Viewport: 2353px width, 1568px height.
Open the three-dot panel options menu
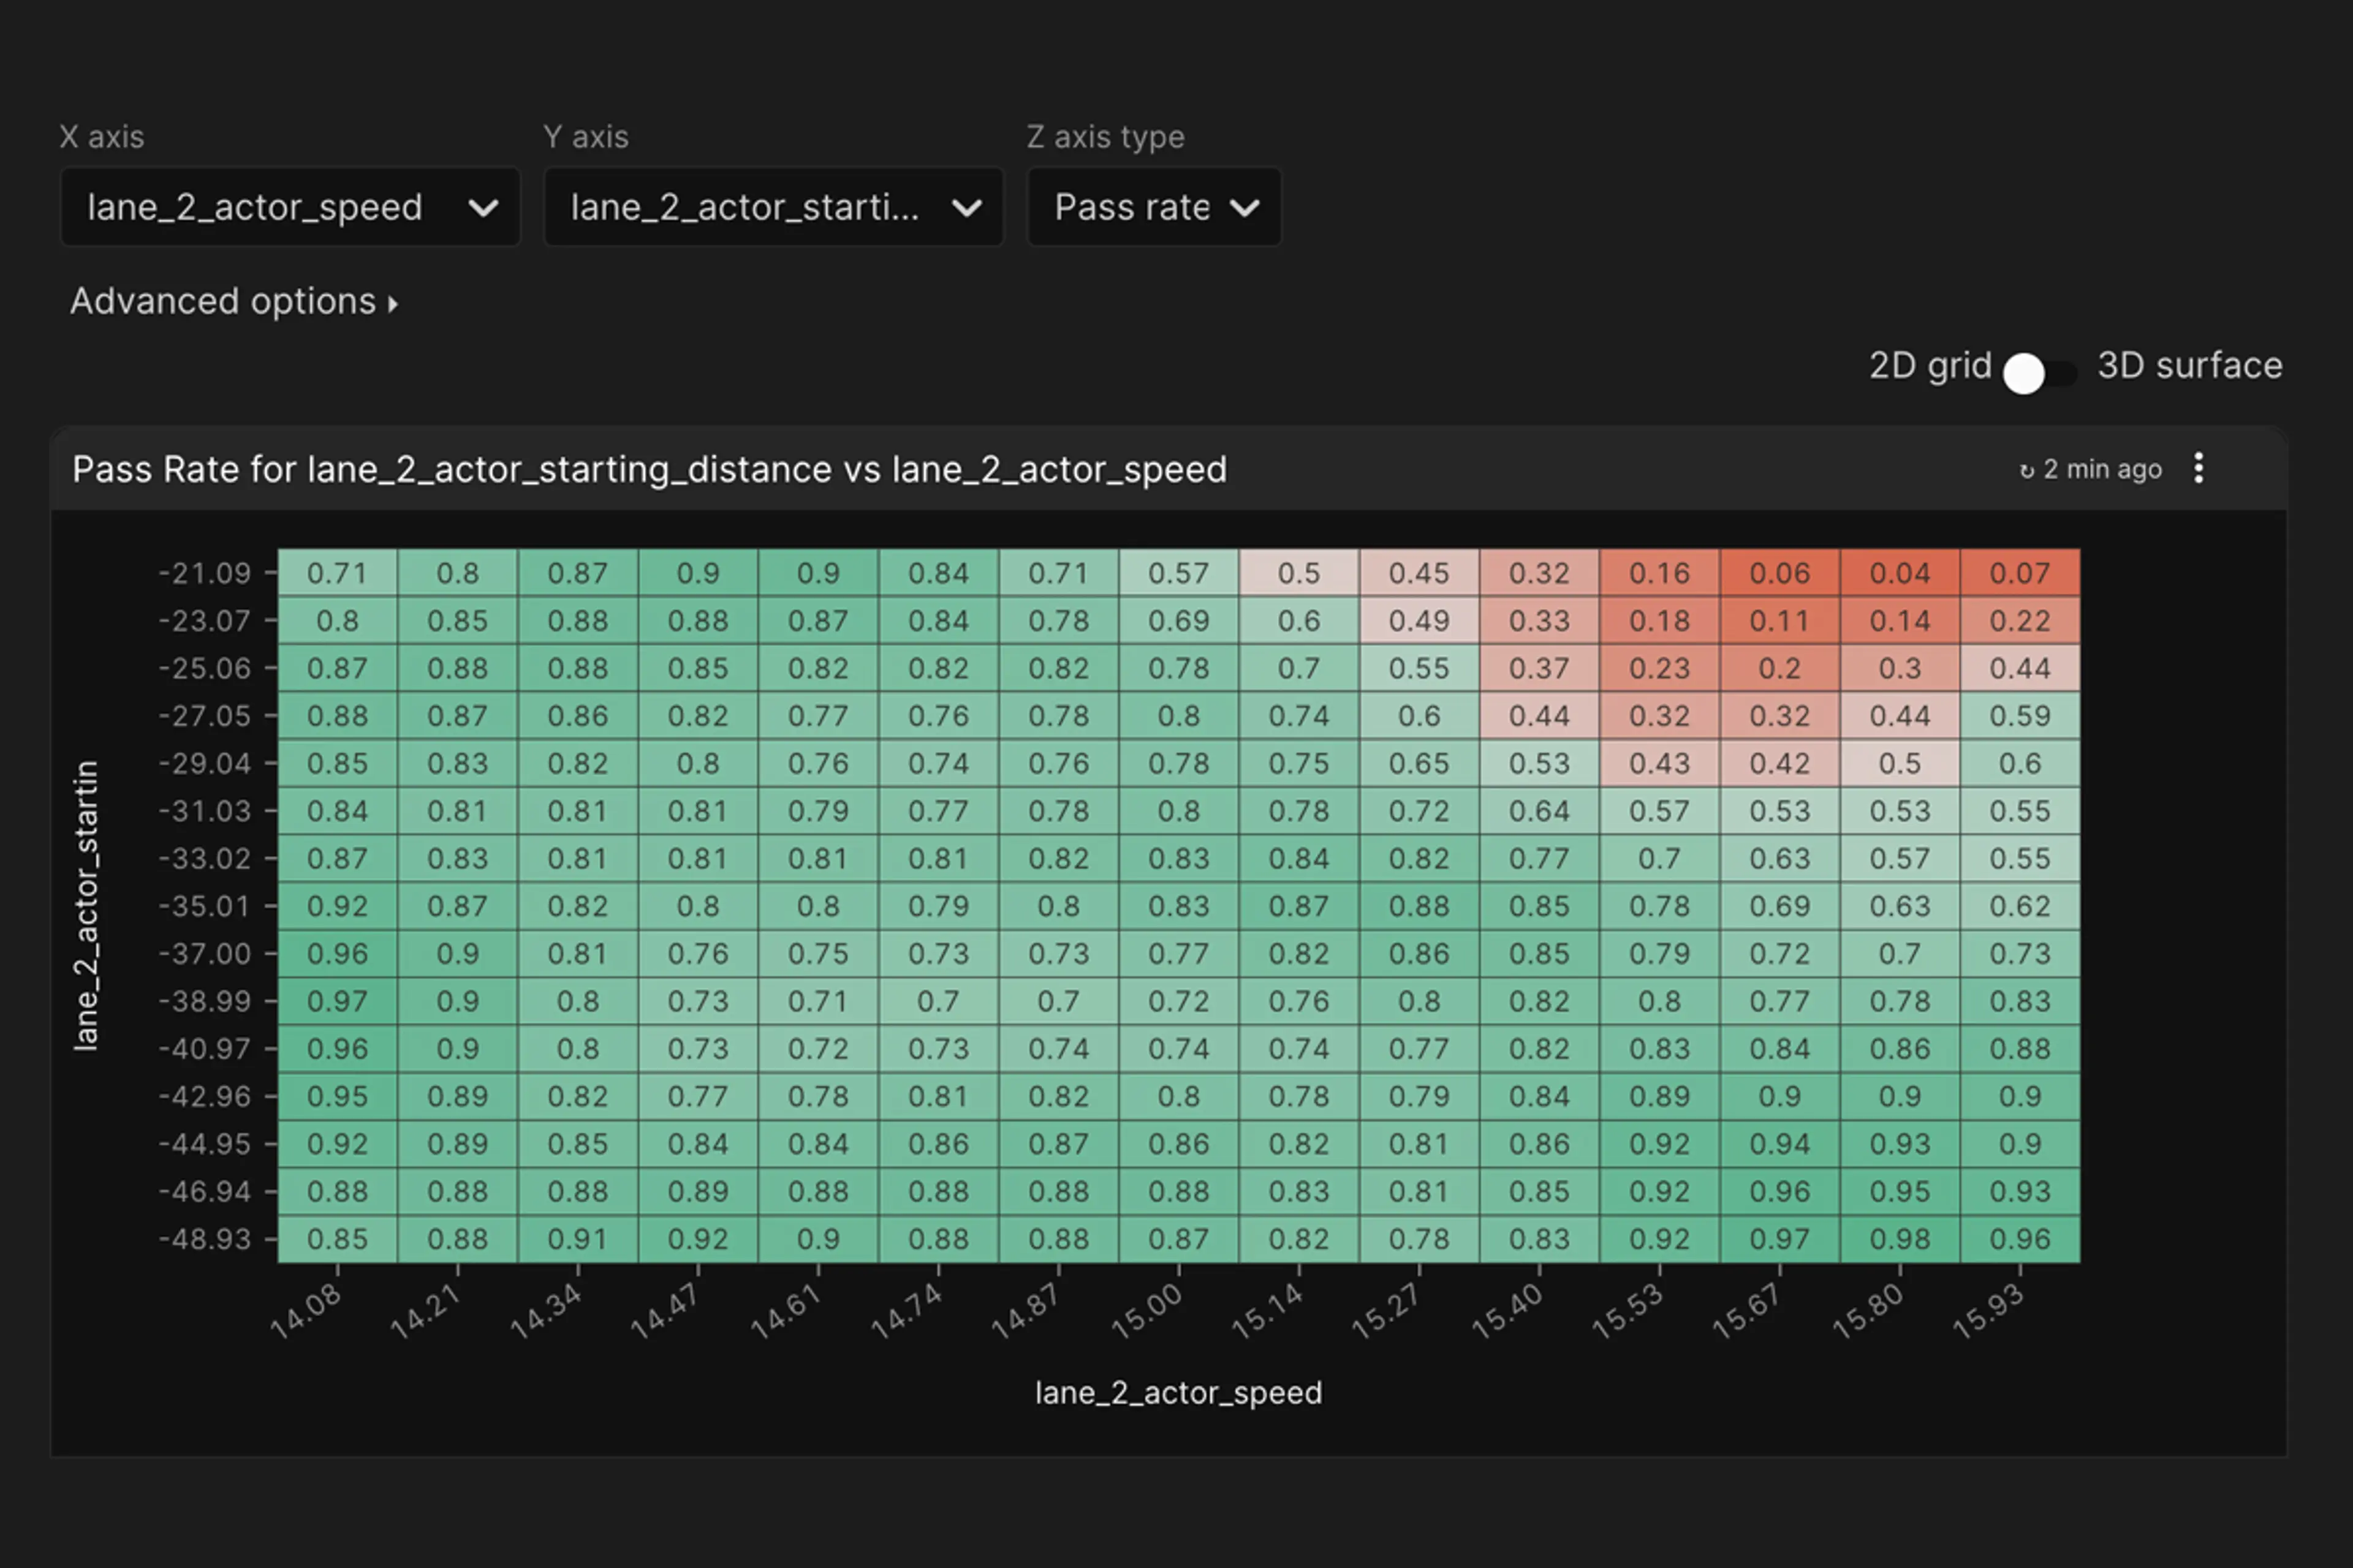2198,468
